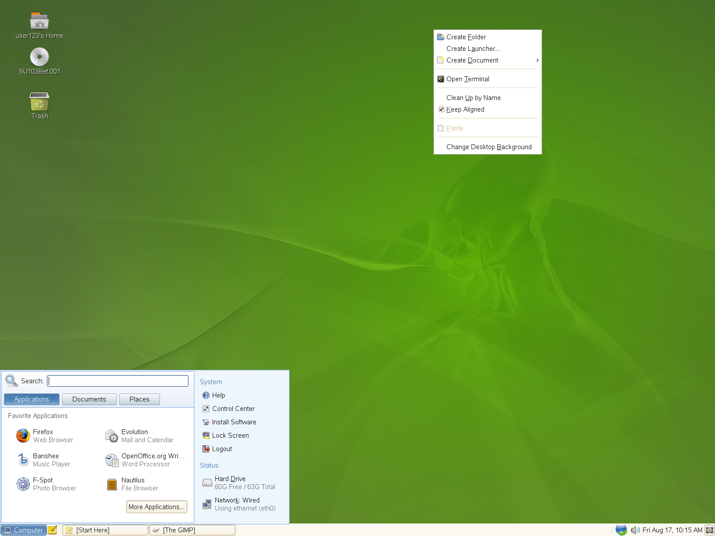Screen dimensions: 715x536
Task: Click inside the Search input field
Action: [117, 381]
